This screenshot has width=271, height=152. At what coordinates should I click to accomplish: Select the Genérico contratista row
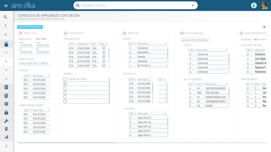coord(256,54)
